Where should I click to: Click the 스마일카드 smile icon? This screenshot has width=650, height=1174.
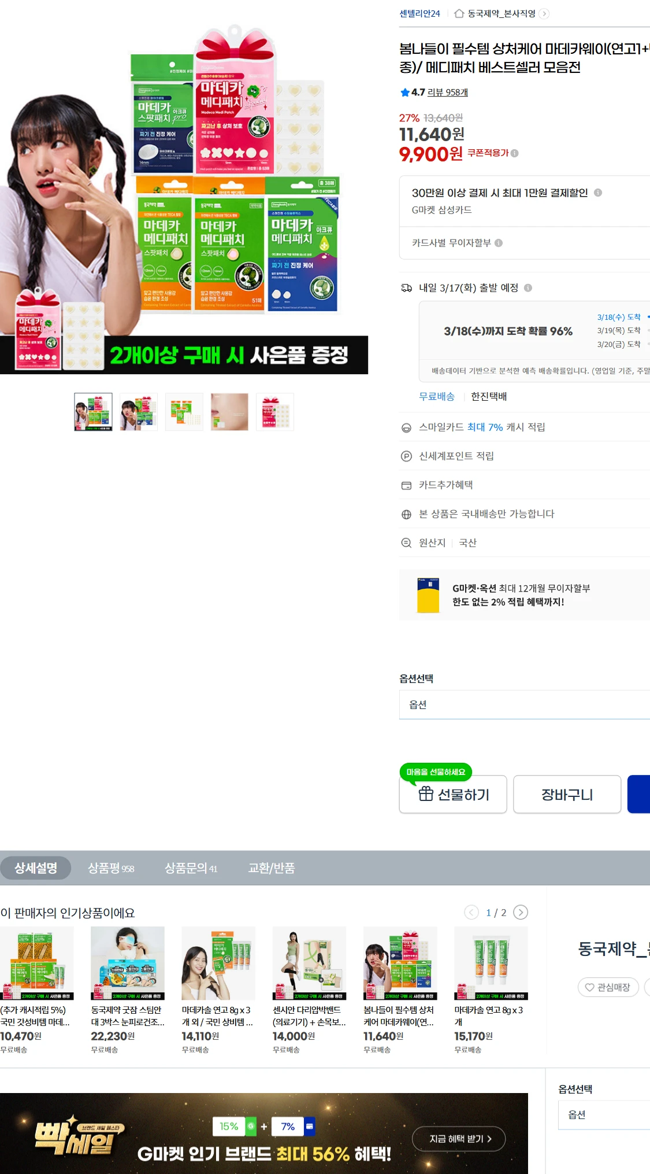[406, 427]
